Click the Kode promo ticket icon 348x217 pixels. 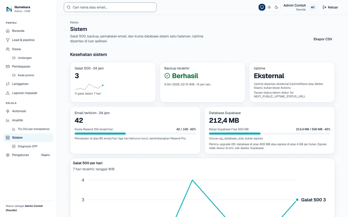tap(14, 75)
